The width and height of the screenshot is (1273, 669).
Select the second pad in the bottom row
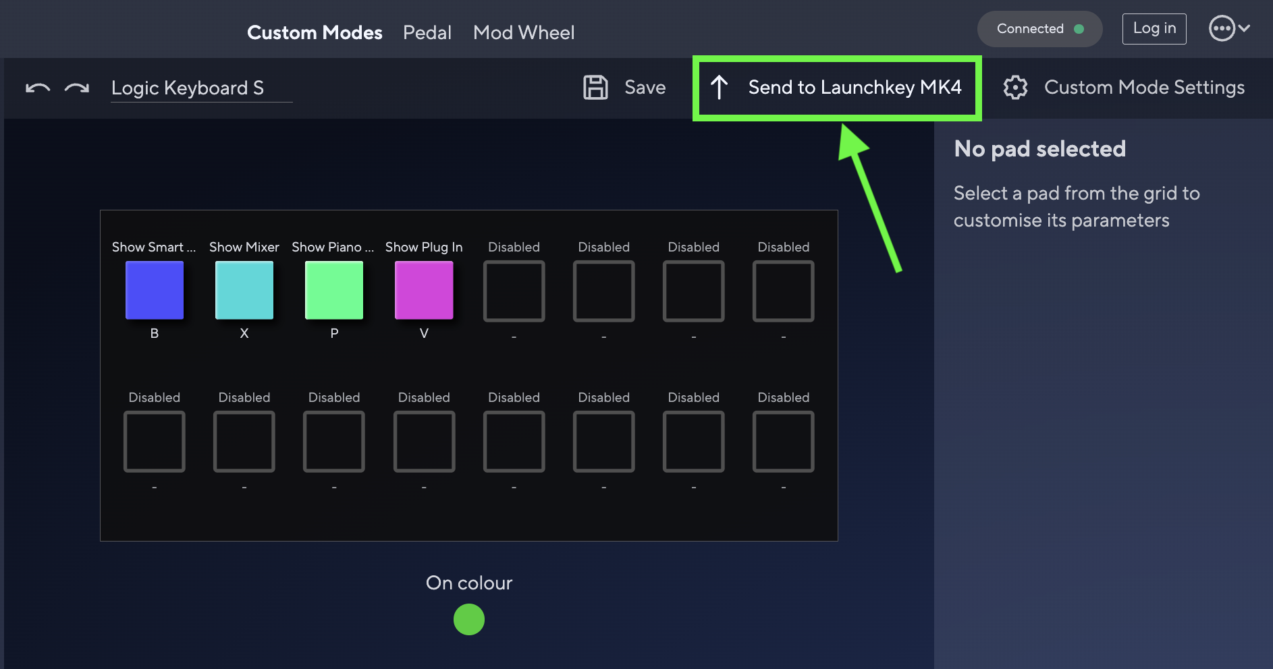244,441
